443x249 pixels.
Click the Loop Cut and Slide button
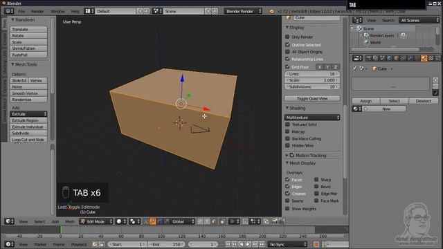(x=28, y=140)
